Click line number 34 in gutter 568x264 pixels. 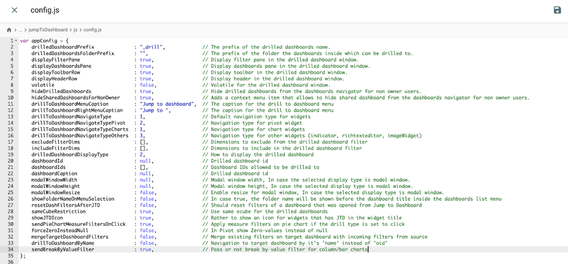(10, 249)
